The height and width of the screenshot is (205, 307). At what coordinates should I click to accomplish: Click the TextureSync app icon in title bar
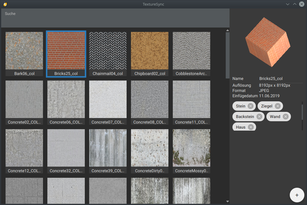coord(5,4)
